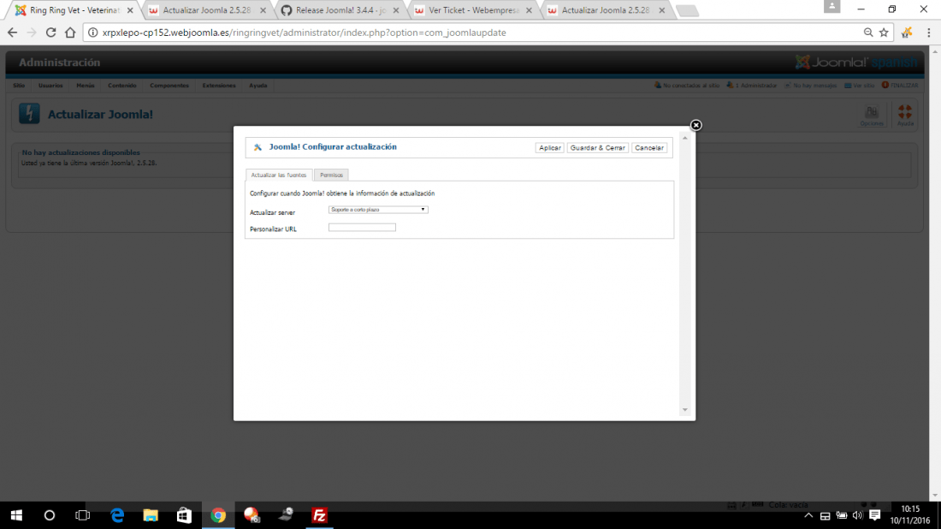The height and width of the screenshot is (529, 941).
Task: Open the Extensiones menu
Action: [x=219, y=86]
